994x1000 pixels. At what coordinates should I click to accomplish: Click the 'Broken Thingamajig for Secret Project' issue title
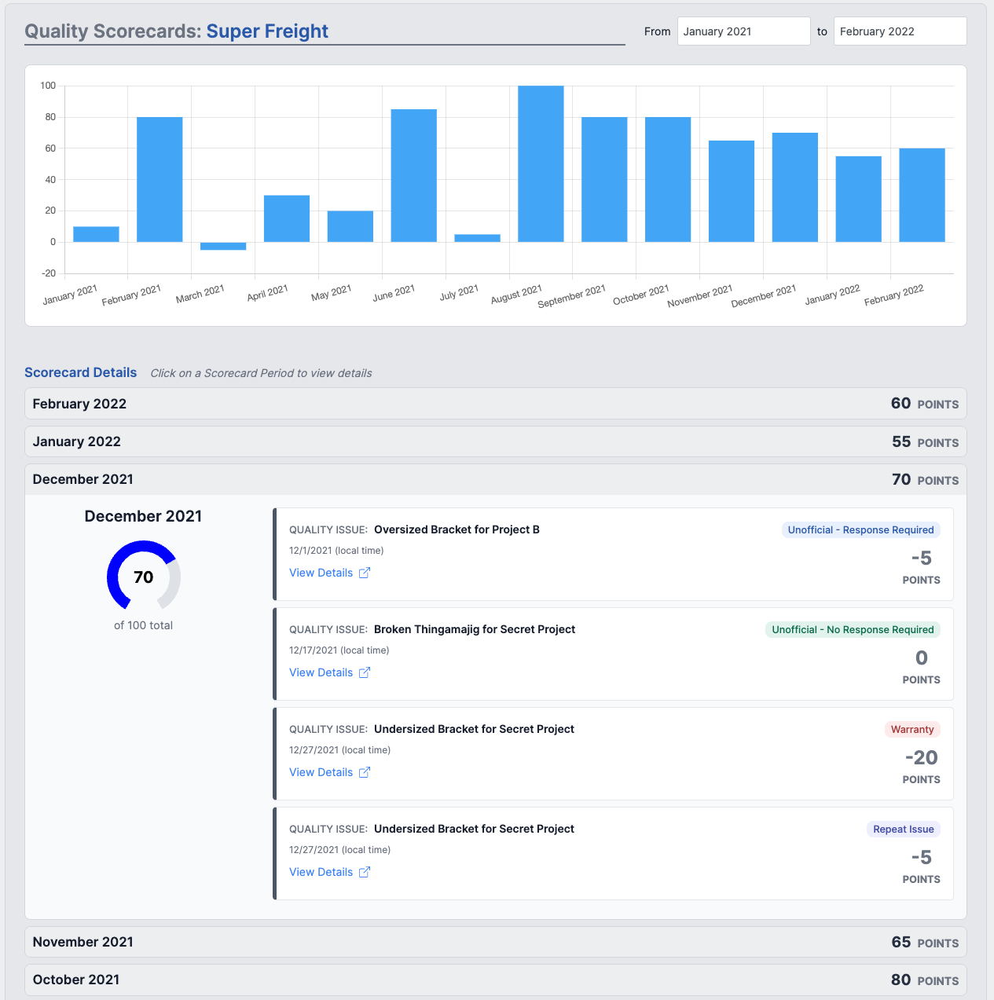pos(475,629)
